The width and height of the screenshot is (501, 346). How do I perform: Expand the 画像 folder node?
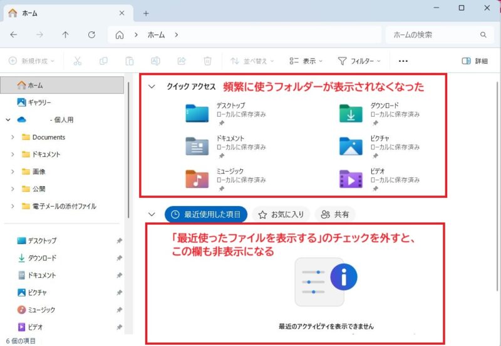tap(13, 171)
